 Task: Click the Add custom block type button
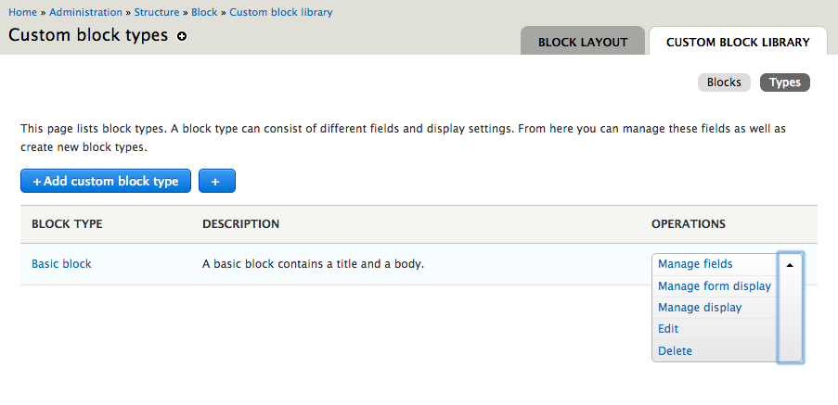tap(106, 181)
